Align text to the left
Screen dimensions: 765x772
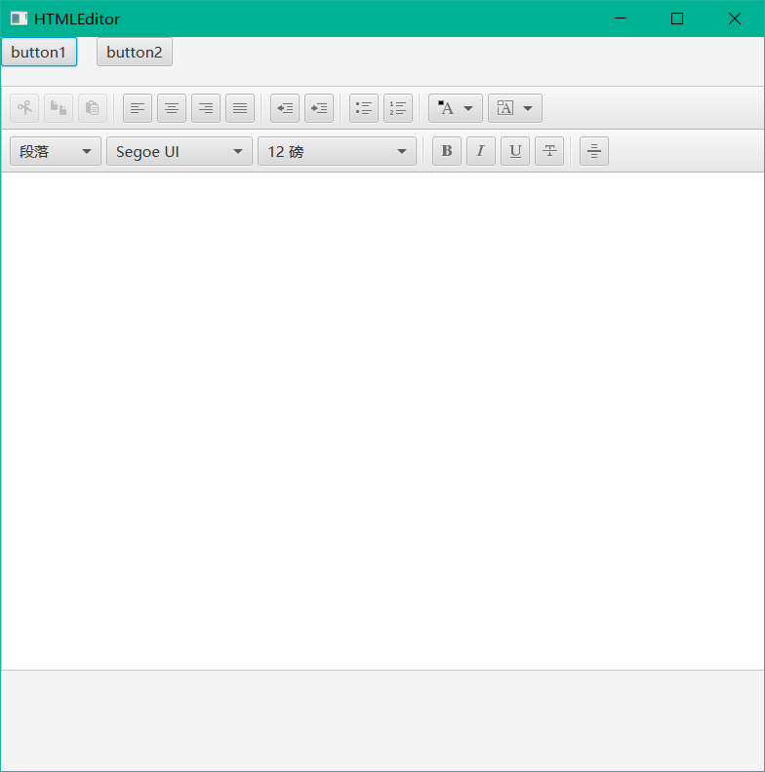[138, 108]
